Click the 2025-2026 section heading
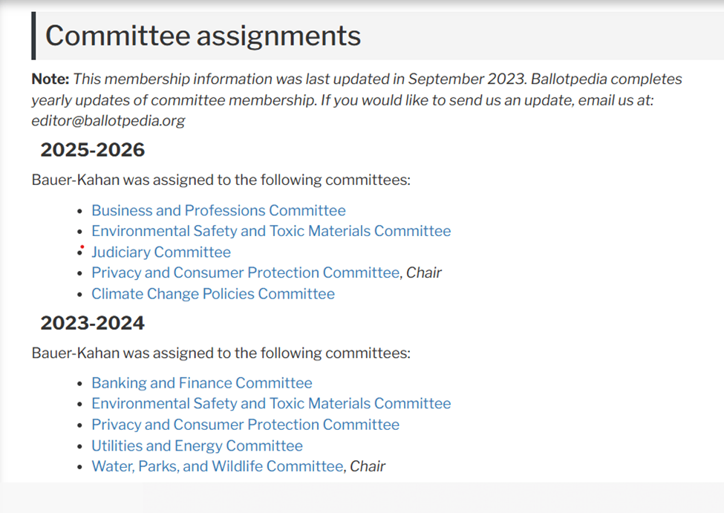 click(92, 150)
